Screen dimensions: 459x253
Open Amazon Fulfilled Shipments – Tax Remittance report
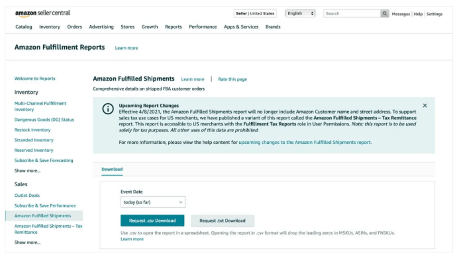pyautogui.click(x=48, y=229)
